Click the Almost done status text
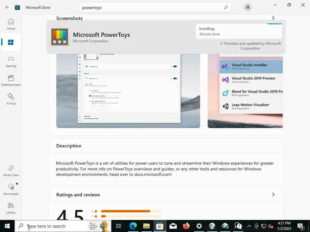This screenshot has width=310, height=232. coord(209,34)
